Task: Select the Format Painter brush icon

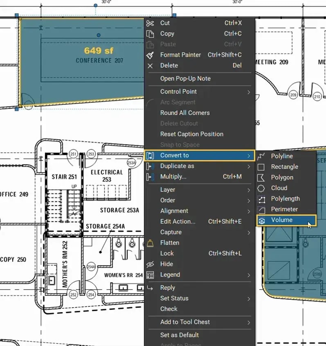Action: [x=150, y=55]
